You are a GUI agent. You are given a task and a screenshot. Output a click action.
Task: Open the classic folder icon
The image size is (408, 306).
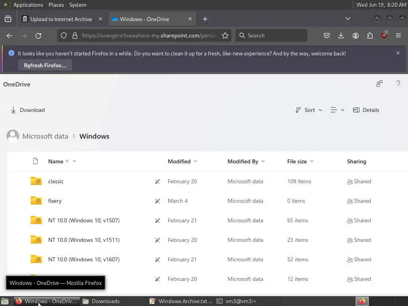tap(36, 181)
